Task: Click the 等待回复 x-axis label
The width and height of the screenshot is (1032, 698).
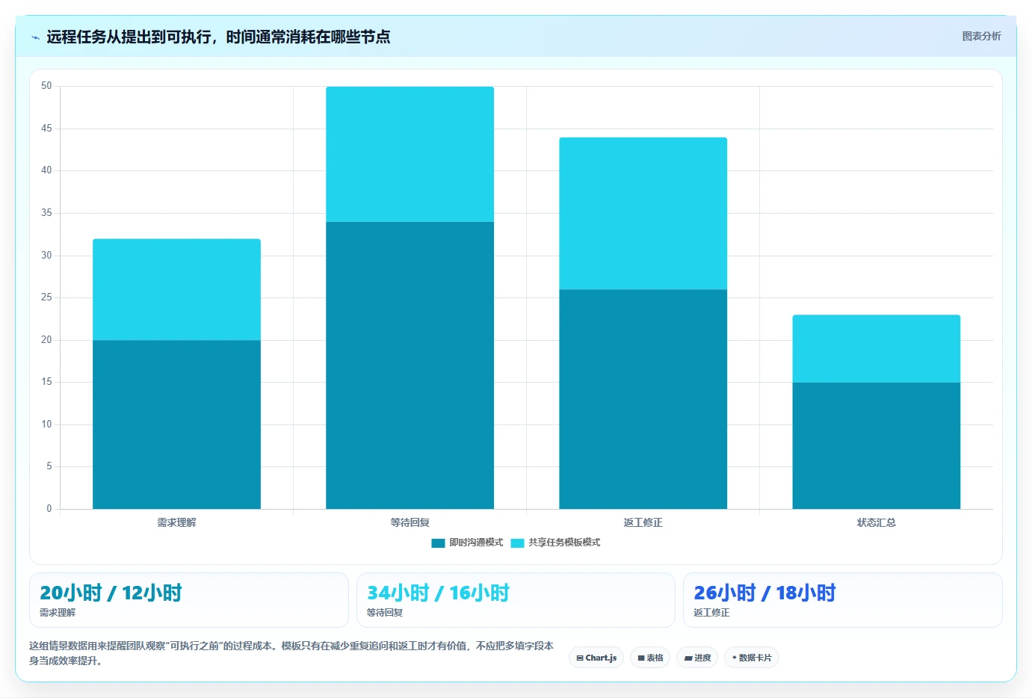Action: 410,522
